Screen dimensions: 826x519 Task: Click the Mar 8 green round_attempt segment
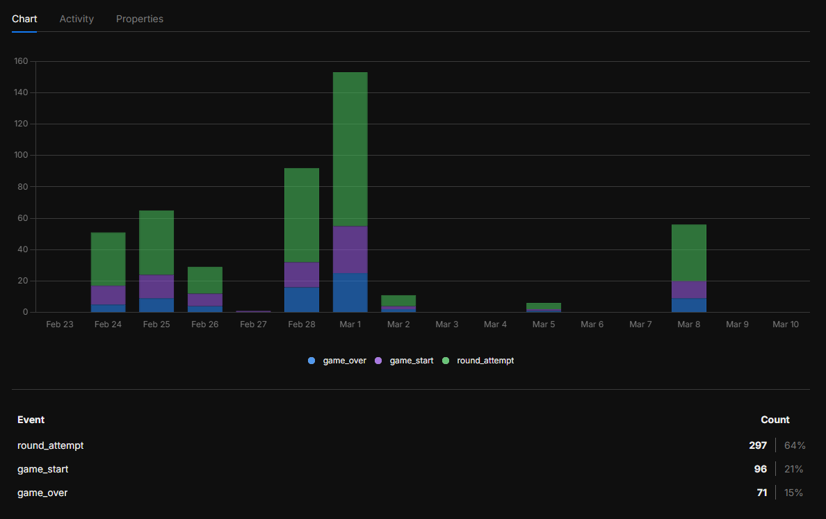689,253
